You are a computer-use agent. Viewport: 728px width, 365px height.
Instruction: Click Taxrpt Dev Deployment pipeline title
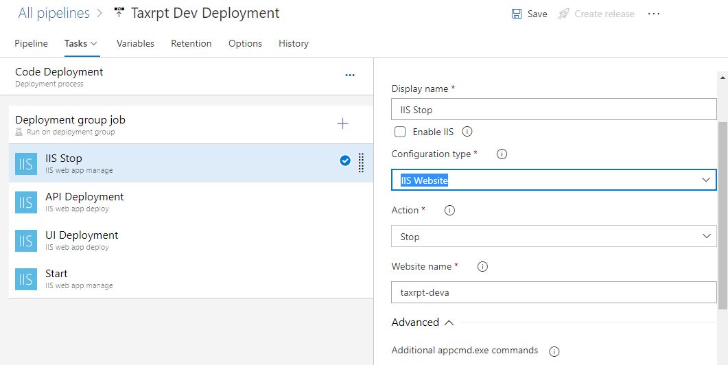click(205, 13)
